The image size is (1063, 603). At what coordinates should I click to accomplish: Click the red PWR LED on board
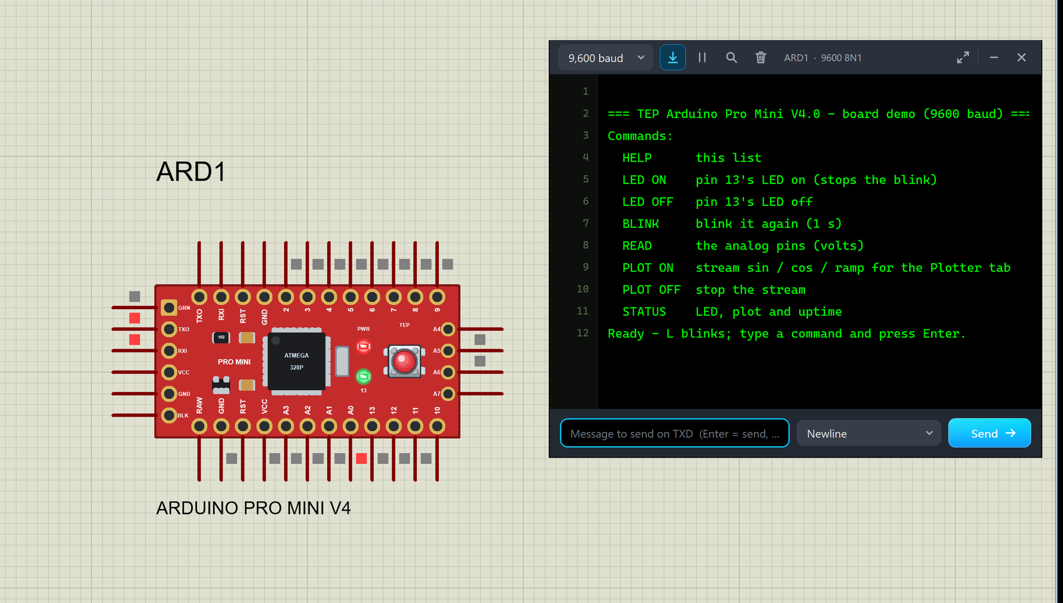(364, 346)
